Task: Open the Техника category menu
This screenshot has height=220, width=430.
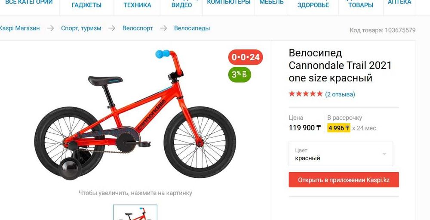Action: click(137, 5)
